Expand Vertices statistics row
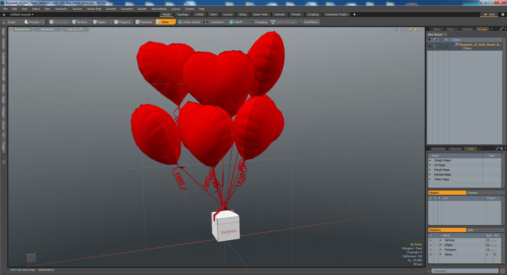Viewport: 507px width, 275px height. 440,240
